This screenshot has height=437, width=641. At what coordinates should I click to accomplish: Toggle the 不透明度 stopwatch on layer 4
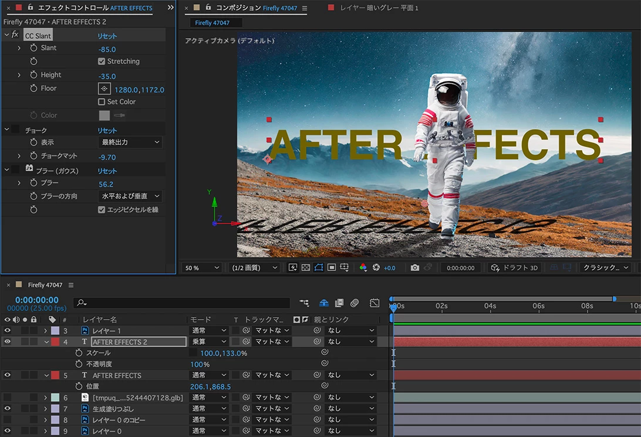point(79,364)
